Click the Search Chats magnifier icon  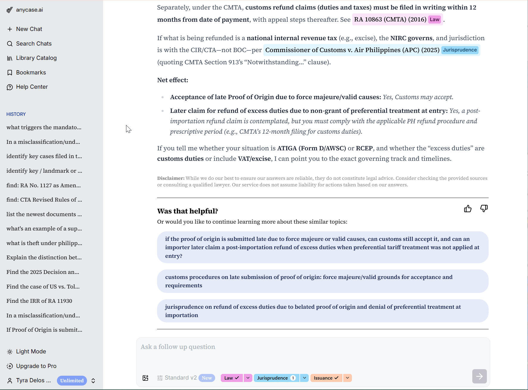[x=10, y=44]
